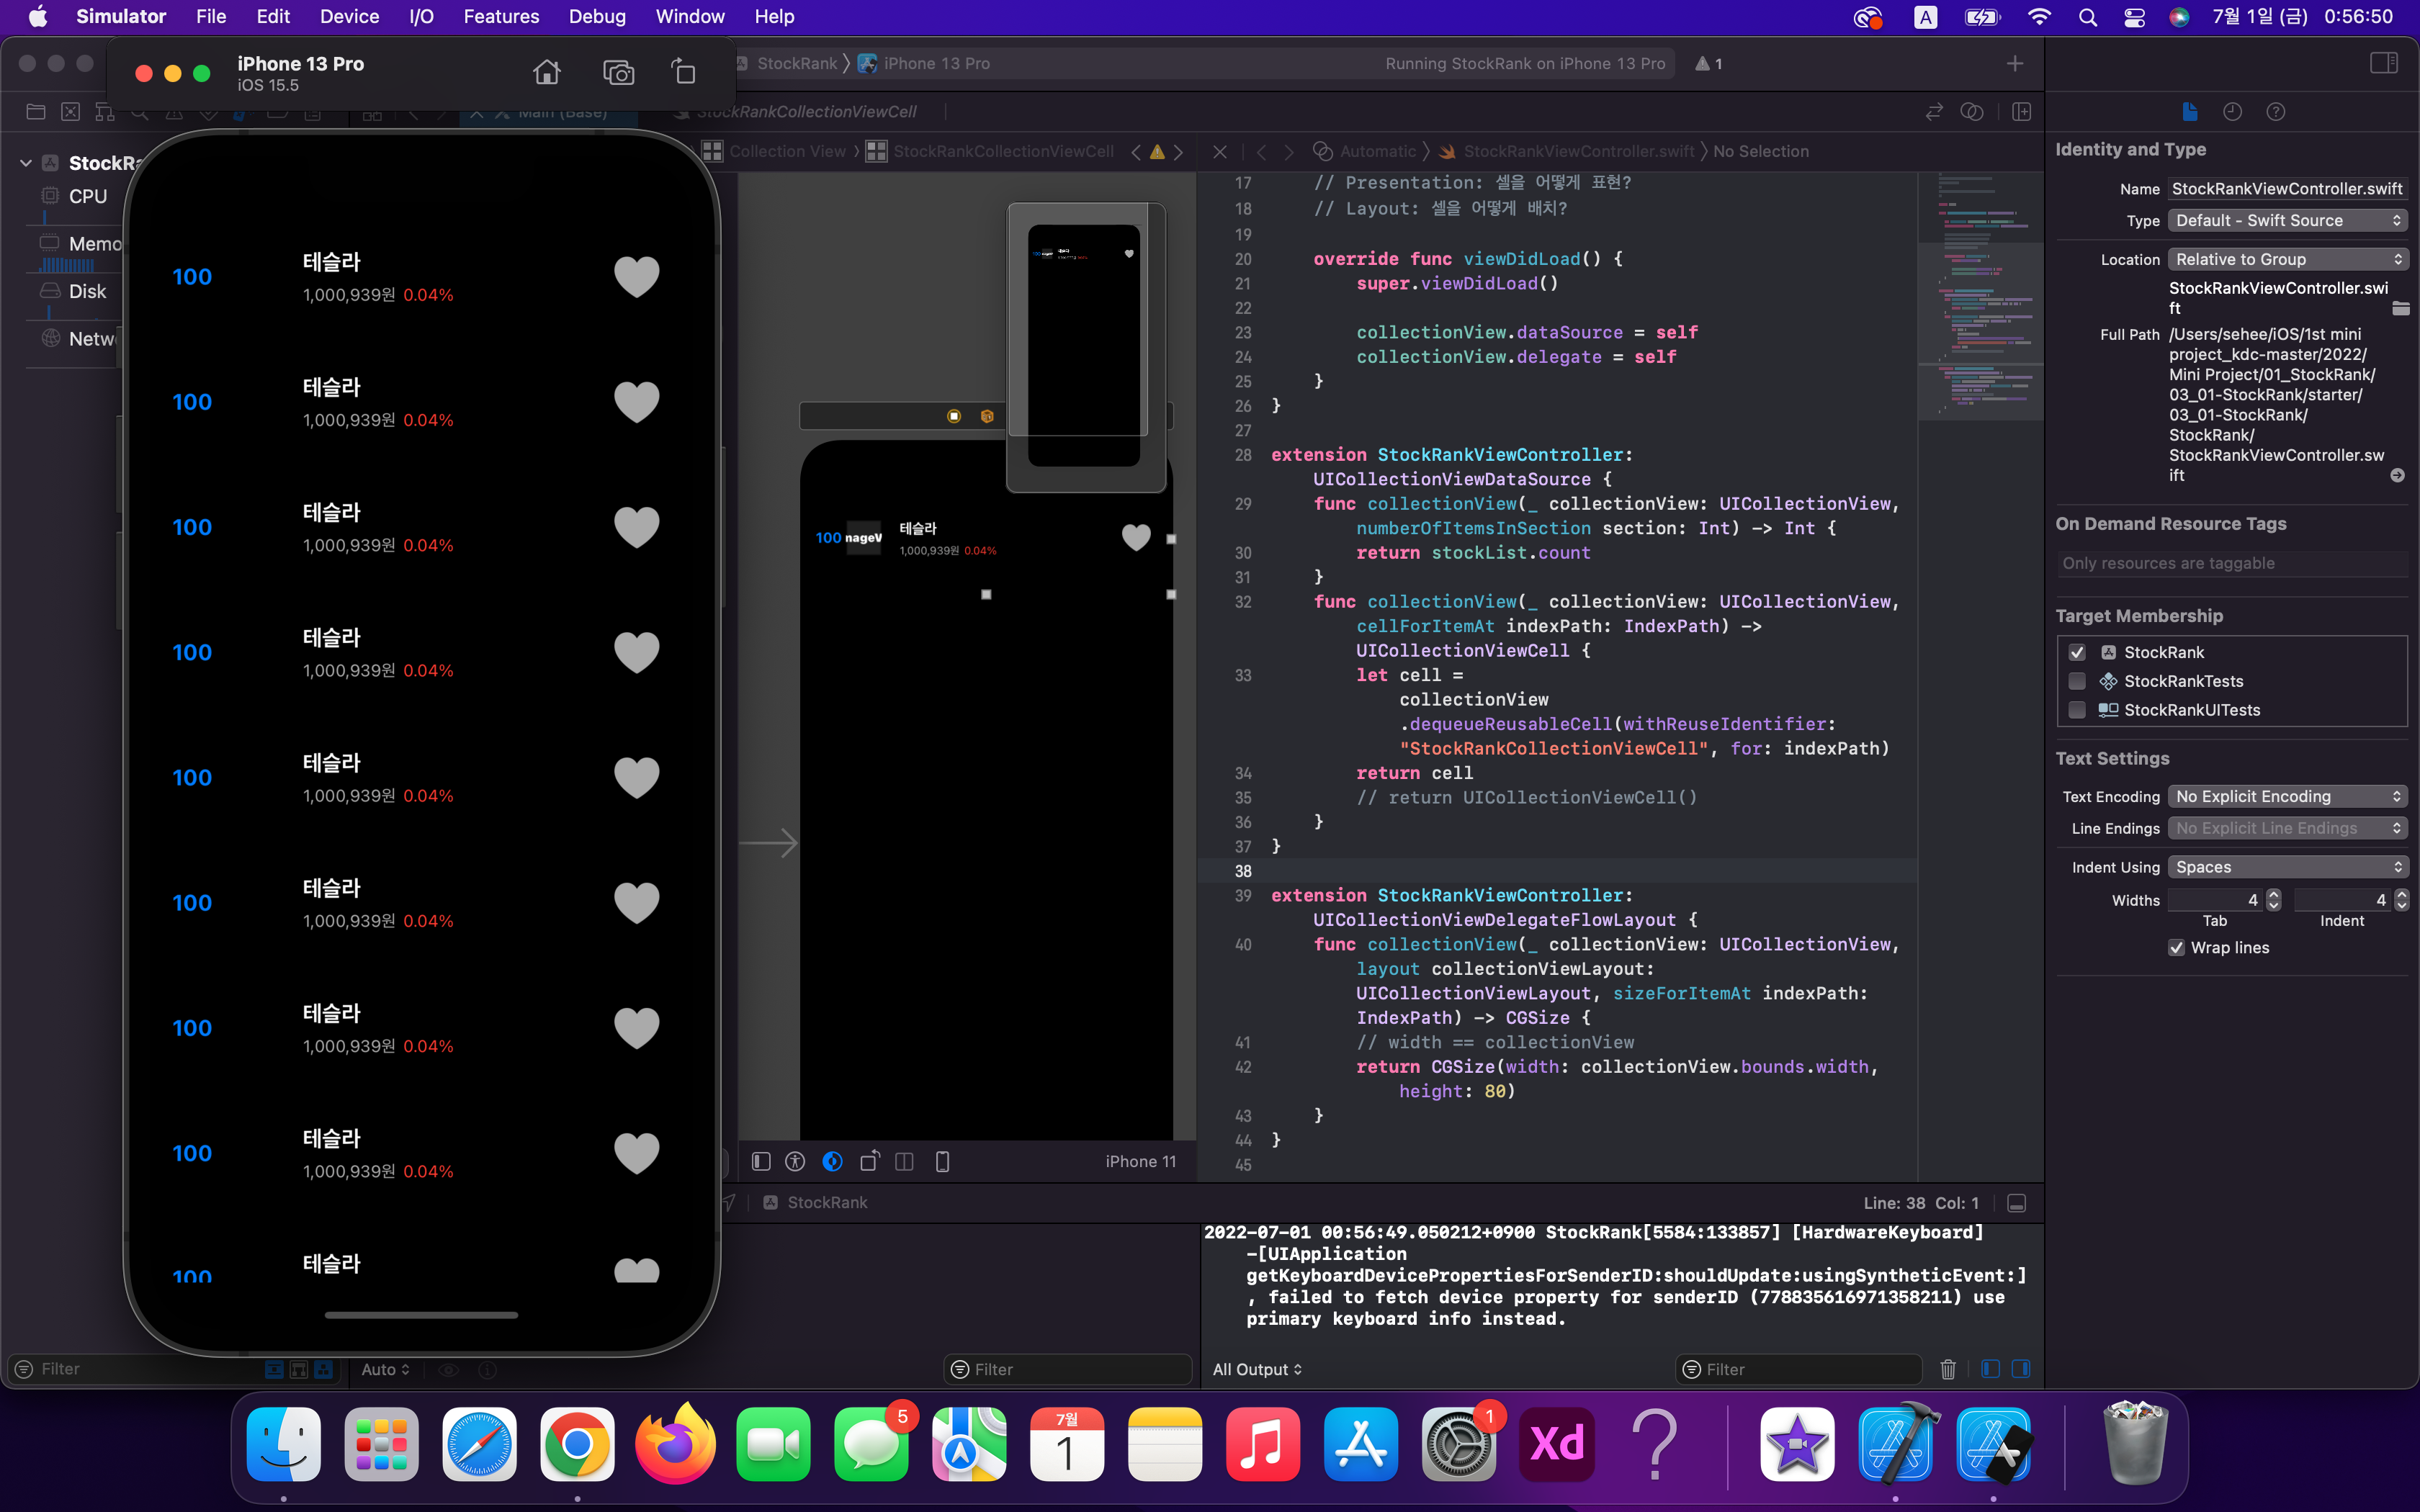Take a simulator screenshot with camera icon

coord(618,72)
